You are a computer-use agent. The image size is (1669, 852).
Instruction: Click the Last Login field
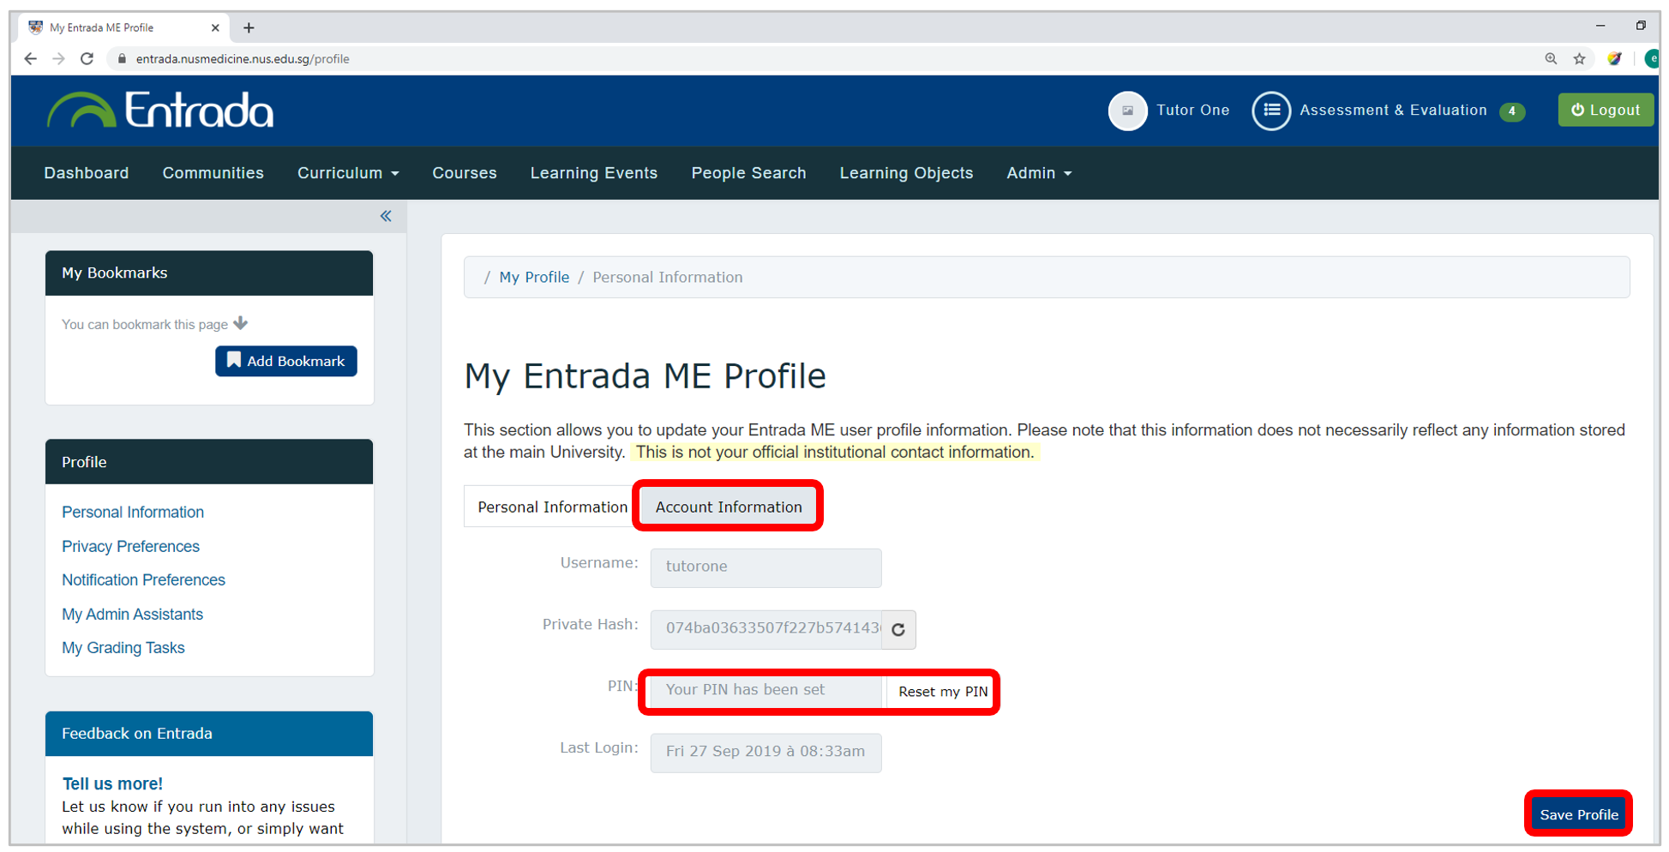pos(765,753)
